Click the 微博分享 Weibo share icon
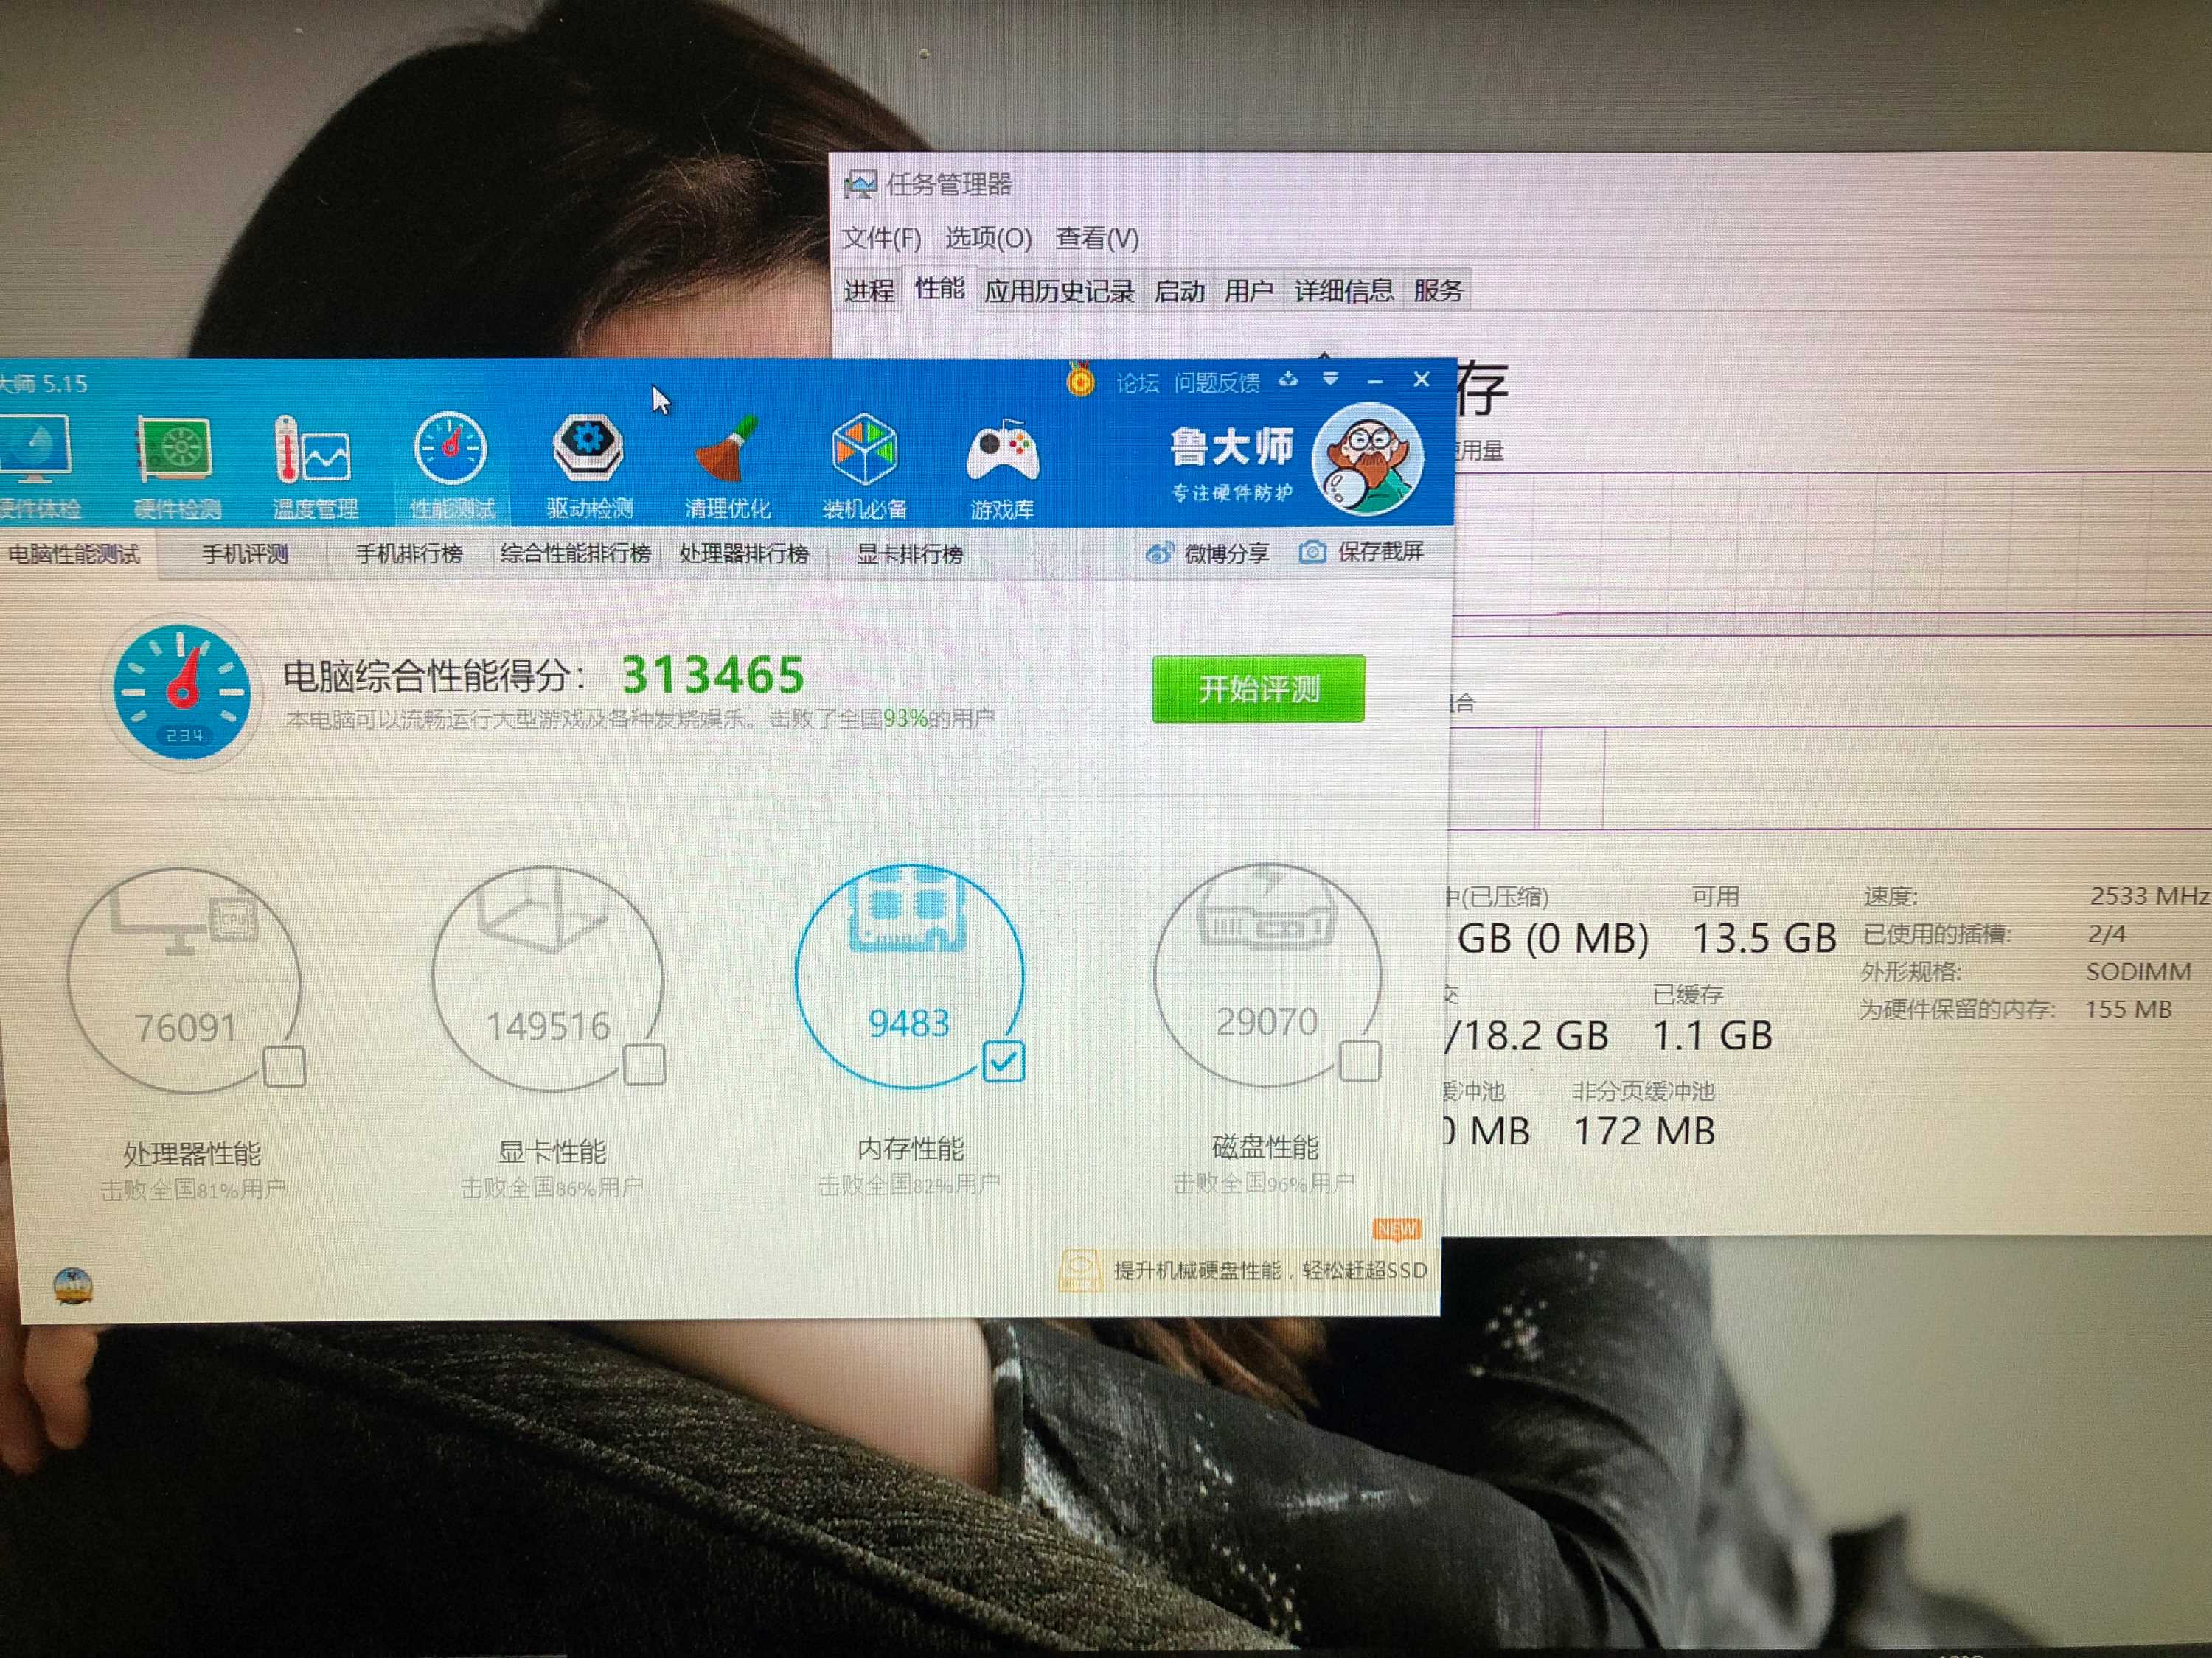This screenshot has height=1658, width=2212. 1159,553
